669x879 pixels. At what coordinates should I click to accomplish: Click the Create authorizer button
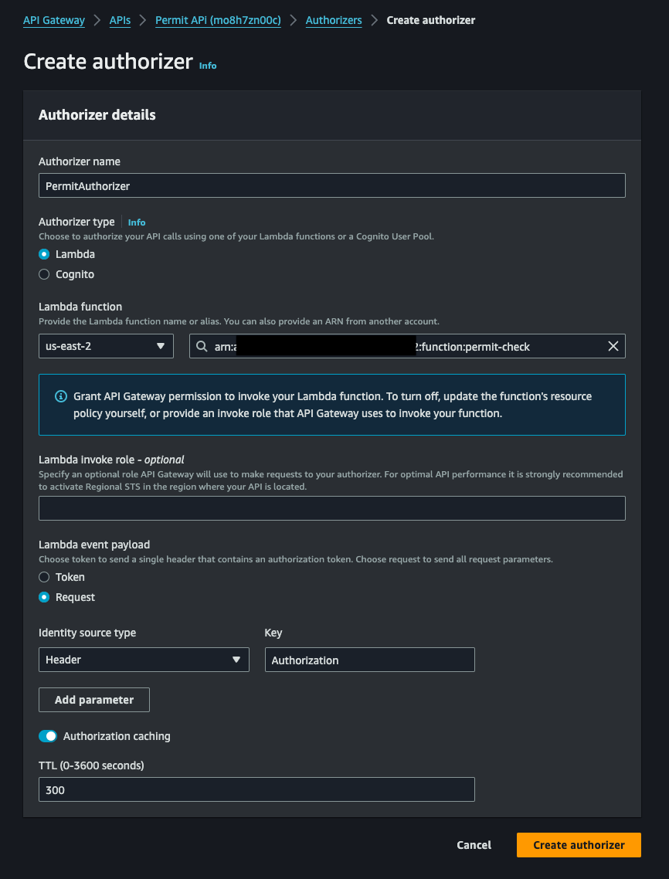pyautogui.click(x=578, y=845)
